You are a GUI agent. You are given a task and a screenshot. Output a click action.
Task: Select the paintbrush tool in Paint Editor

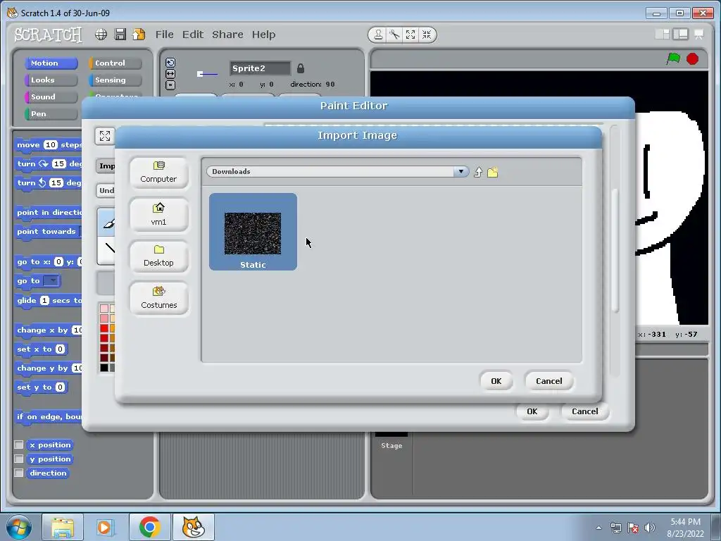[107, 223]
